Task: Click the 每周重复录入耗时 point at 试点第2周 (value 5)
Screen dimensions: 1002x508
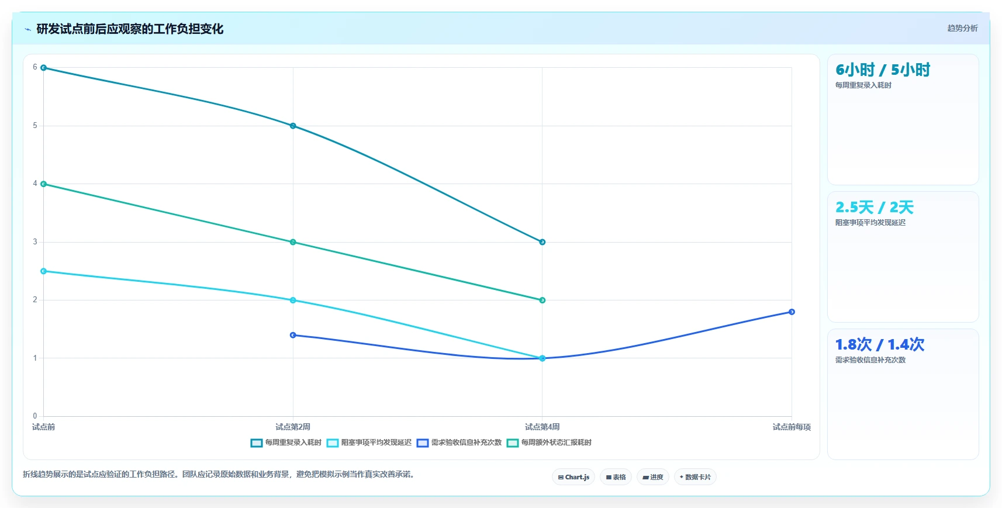Action: coord(293,126)
